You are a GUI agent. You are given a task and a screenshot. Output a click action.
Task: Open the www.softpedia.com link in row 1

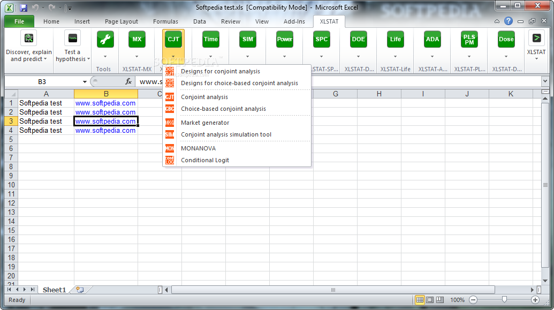point(105,103)
